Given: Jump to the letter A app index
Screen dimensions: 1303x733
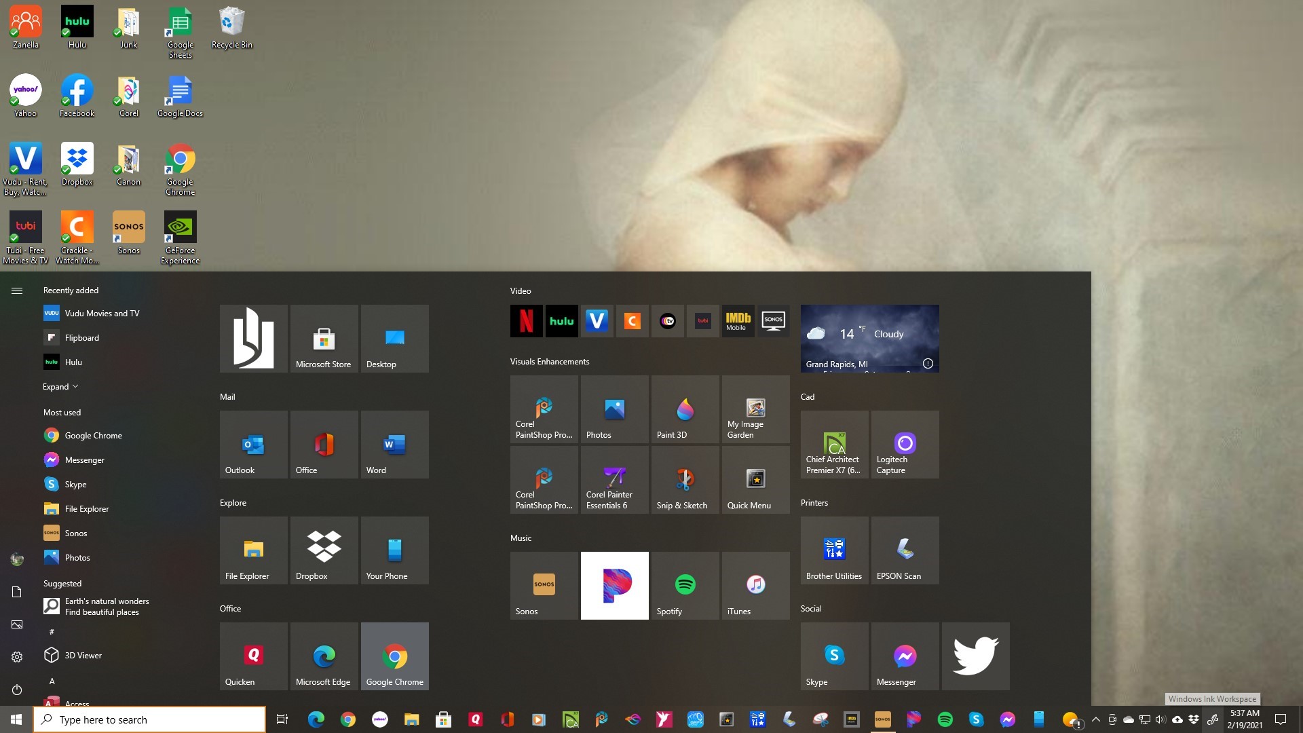Looking at the screenshot, I should (x=52, y=681).
